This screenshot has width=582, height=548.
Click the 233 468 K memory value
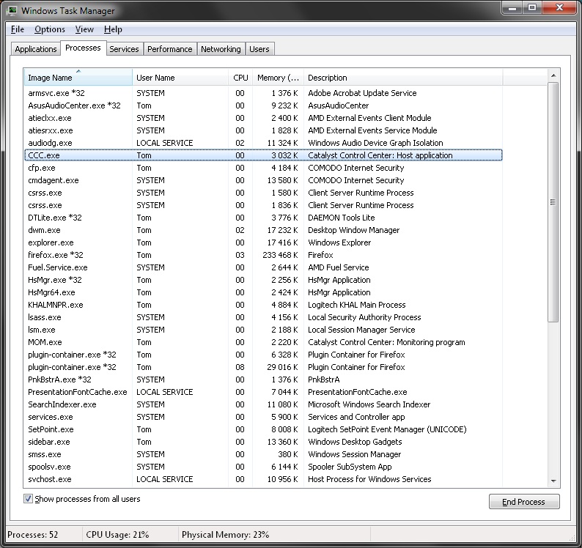[280, 255]
